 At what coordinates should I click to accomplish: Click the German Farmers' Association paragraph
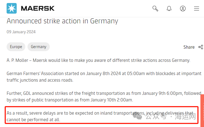tap(104, 77)
